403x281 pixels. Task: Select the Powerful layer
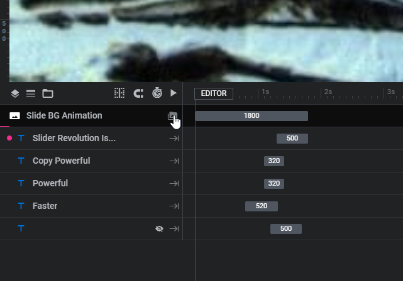(91, 183)
